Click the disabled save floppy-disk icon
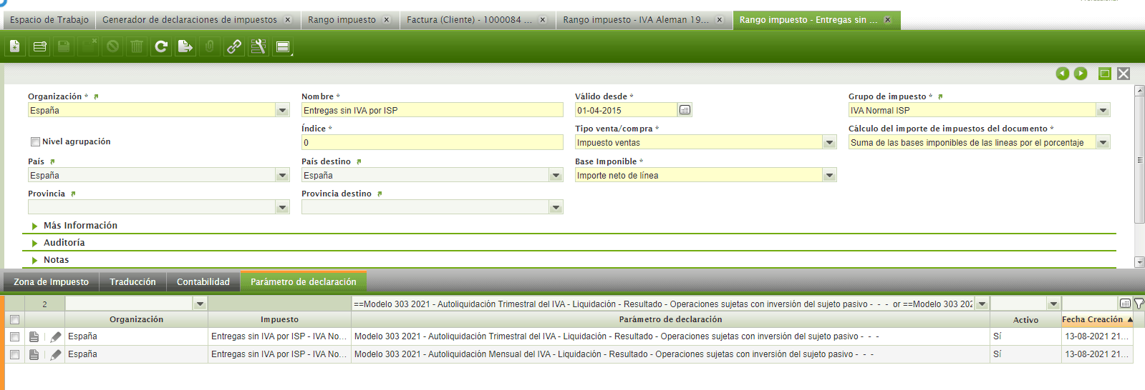The image size is (1145, 390). [64, 46]
